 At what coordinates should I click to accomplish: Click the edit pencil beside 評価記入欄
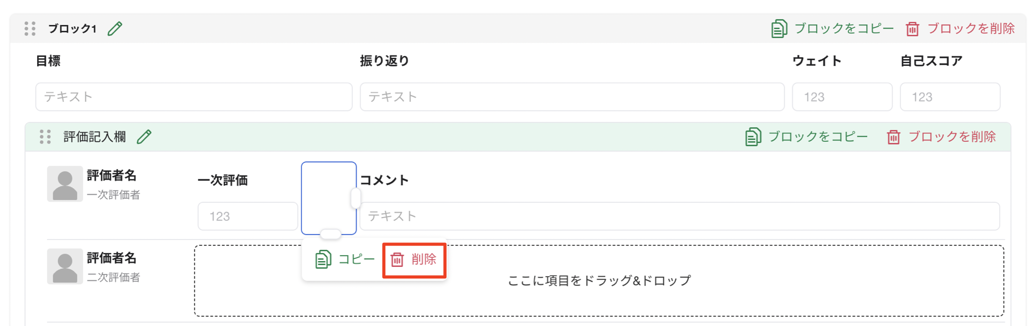tap(144, 137)
